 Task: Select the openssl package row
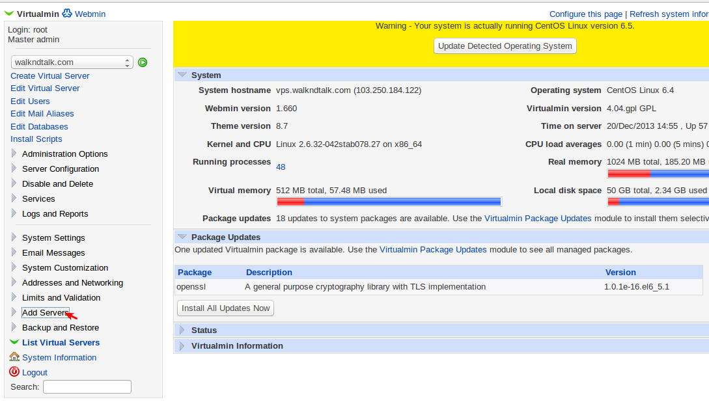point(439,286)
